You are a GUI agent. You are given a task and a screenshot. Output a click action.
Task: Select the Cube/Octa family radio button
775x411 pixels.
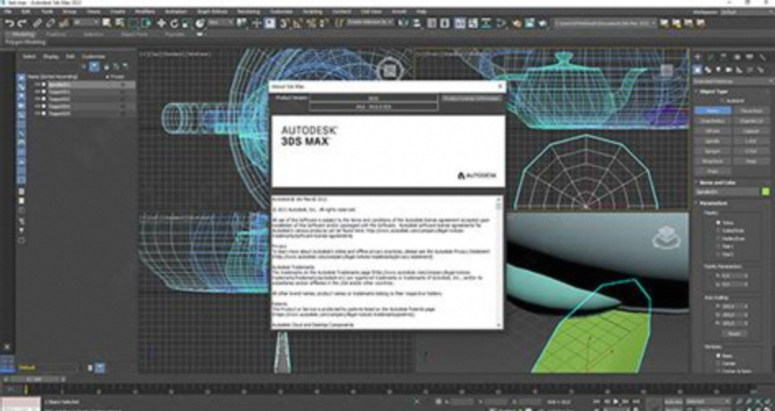pos(718,231)
